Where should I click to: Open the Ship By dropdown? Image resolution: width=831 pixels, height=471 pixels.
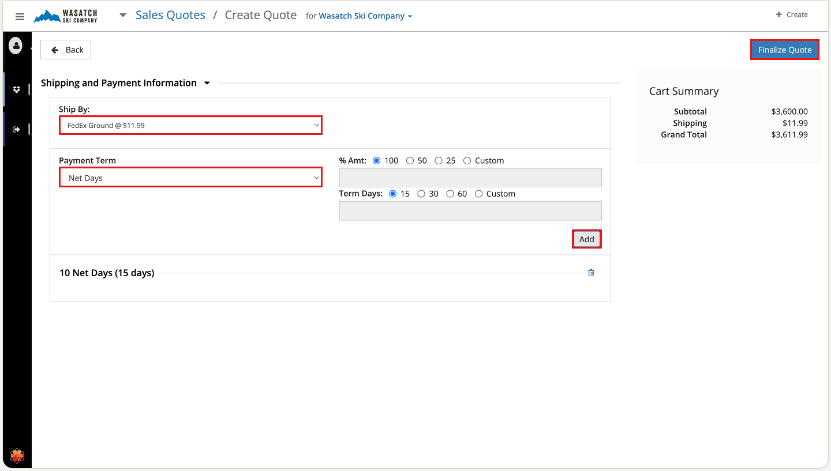[x=190, y=125]
